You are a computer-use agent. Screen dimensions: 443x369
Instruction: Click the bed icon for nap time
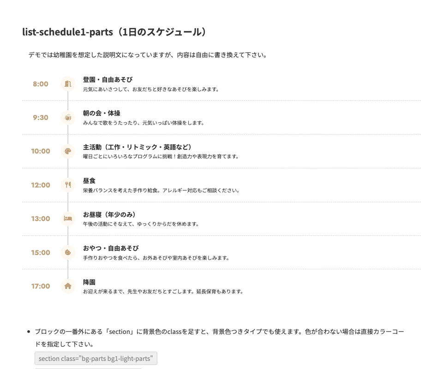coord(68,219)
